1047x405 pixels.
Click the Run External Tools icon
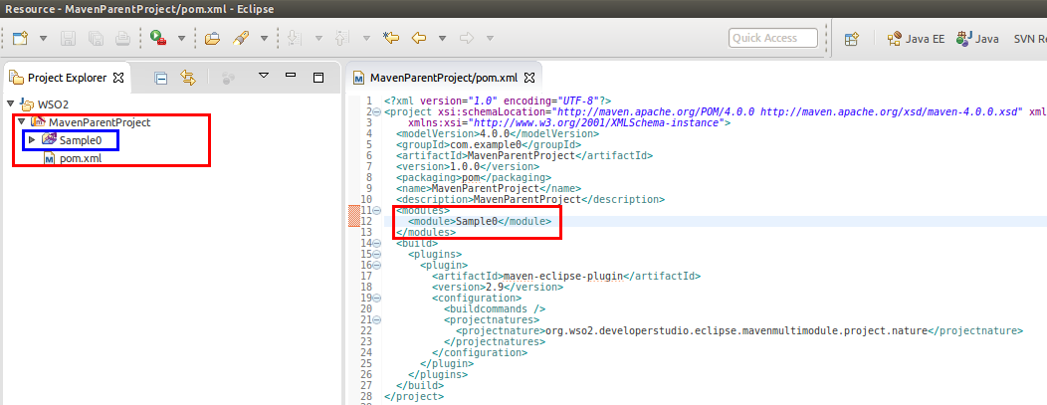coord(158,39)
